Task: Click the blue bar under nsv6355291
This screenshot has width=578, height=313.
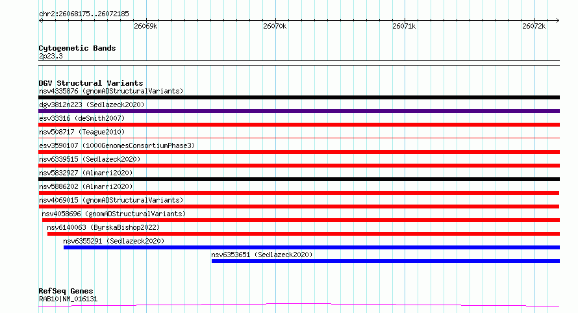Action: pyautogui.click(x=312, y=247)
